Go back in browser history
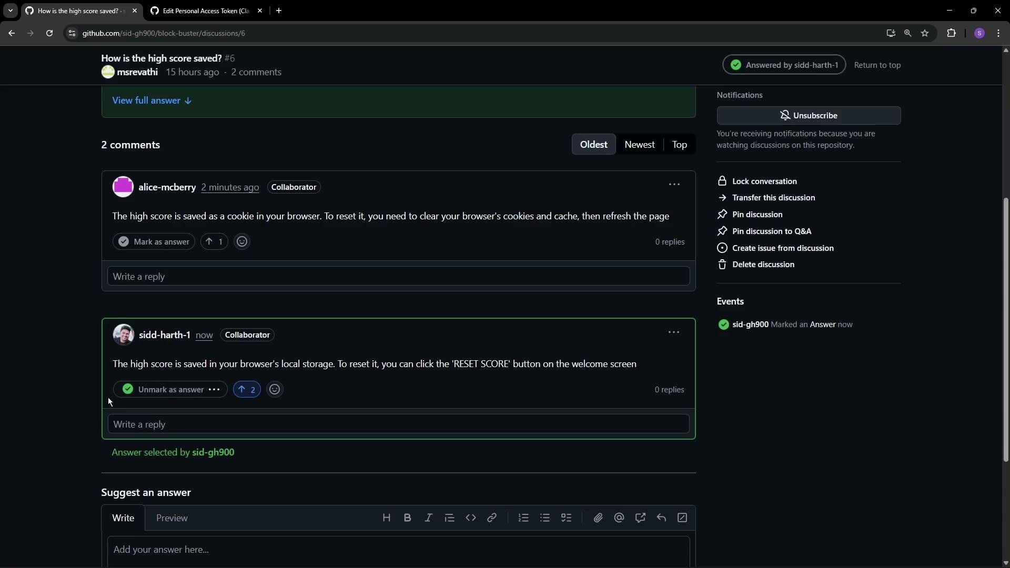The height and width of the screenshot is (568, 1010). (12, 33)
